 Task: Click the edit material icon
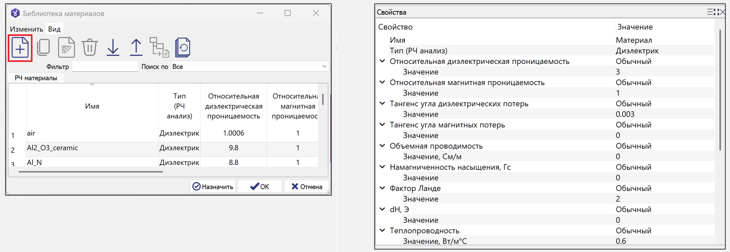coord(66,48)
